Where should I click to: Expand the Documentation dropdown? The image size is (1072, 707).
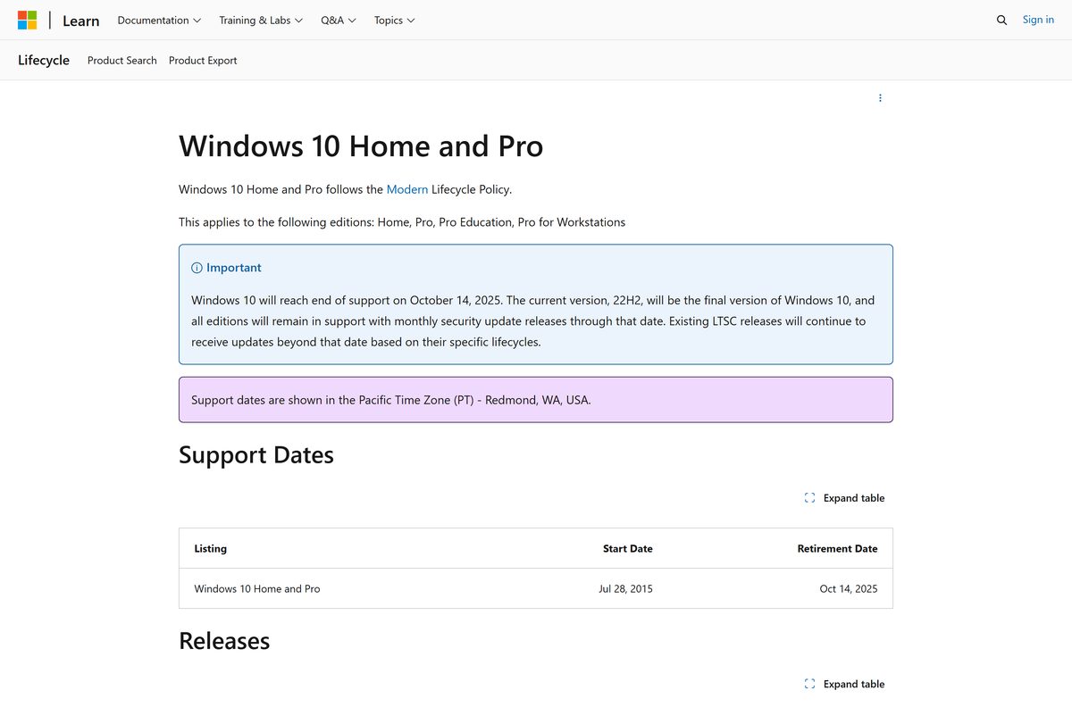[x=159, y=20]
